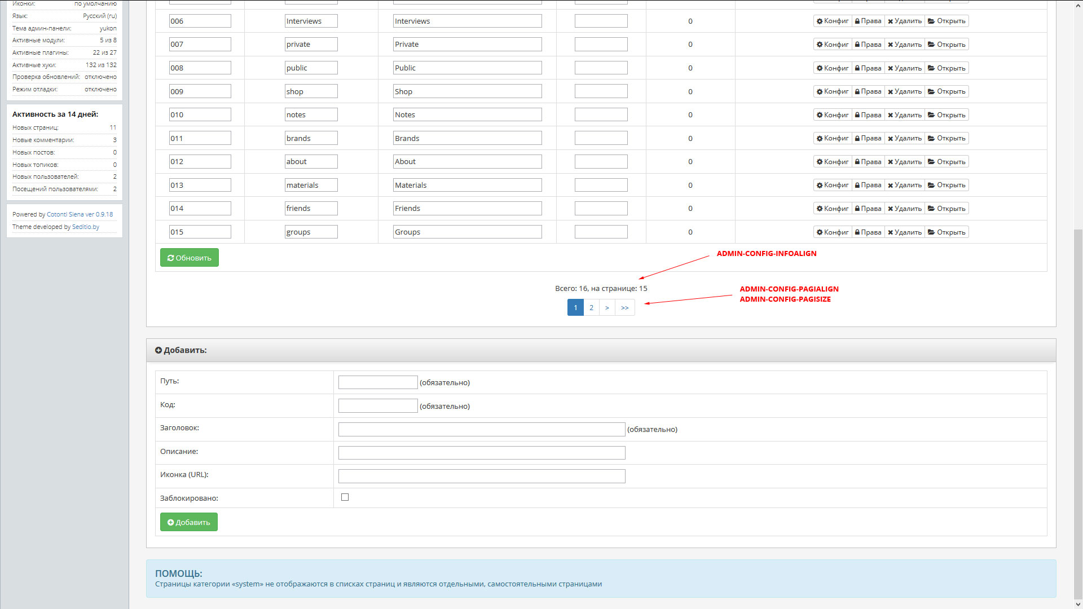Screen dimensions: 1083x609
Task: Open the Seditio.by link
Action: click(85, 227)
